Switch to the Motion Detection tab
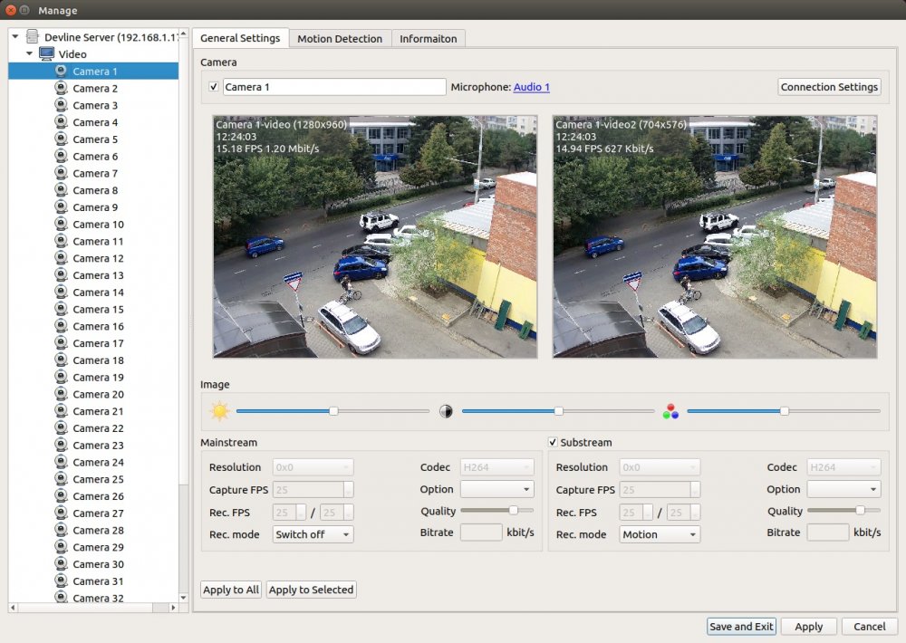 click(x=340, y=39)
